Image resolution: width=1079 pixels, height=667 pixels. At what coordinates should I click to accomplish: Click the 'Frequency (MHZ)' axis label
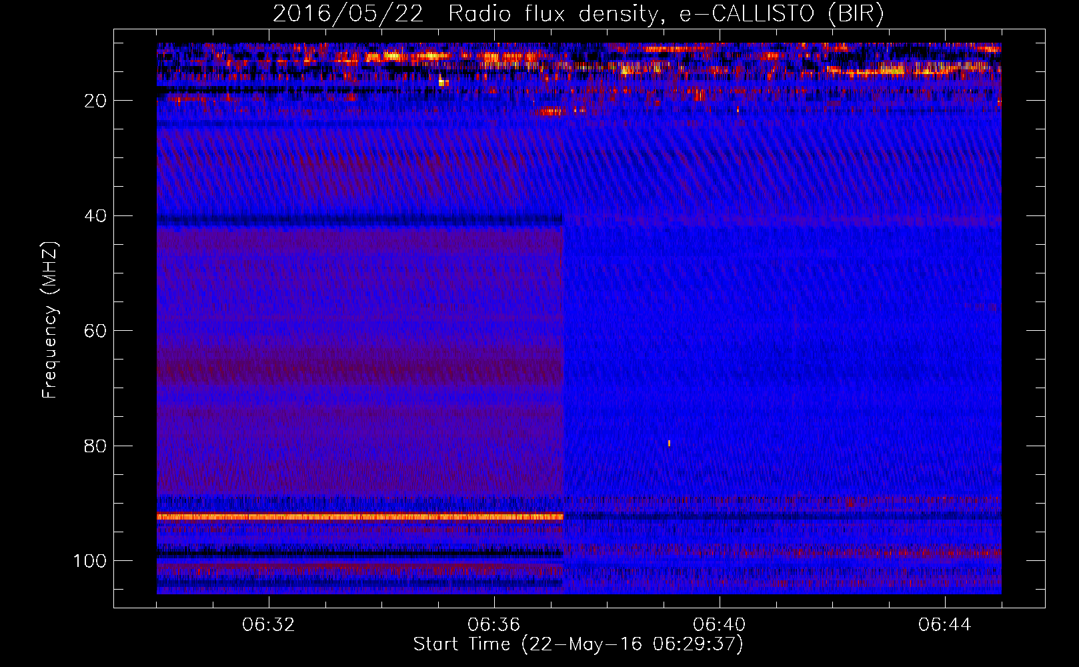(x=50, y=320)
